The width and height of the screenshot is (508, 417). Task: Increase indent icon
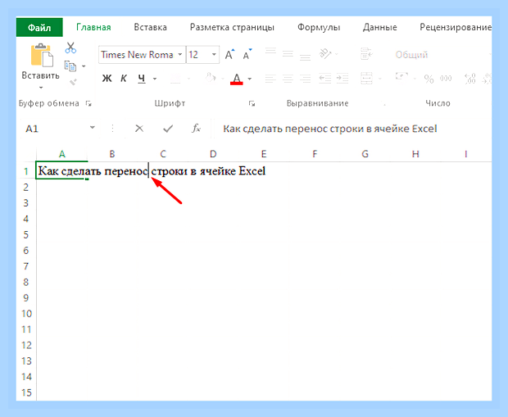342,79
